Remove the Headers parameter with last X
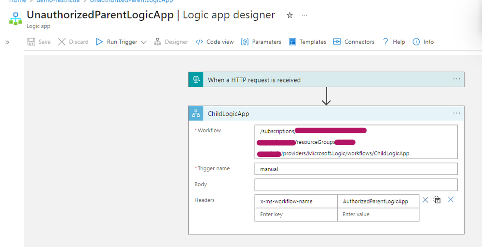This screenshot has width=482, height=247. pyautogui.click(x=451, y=200)
